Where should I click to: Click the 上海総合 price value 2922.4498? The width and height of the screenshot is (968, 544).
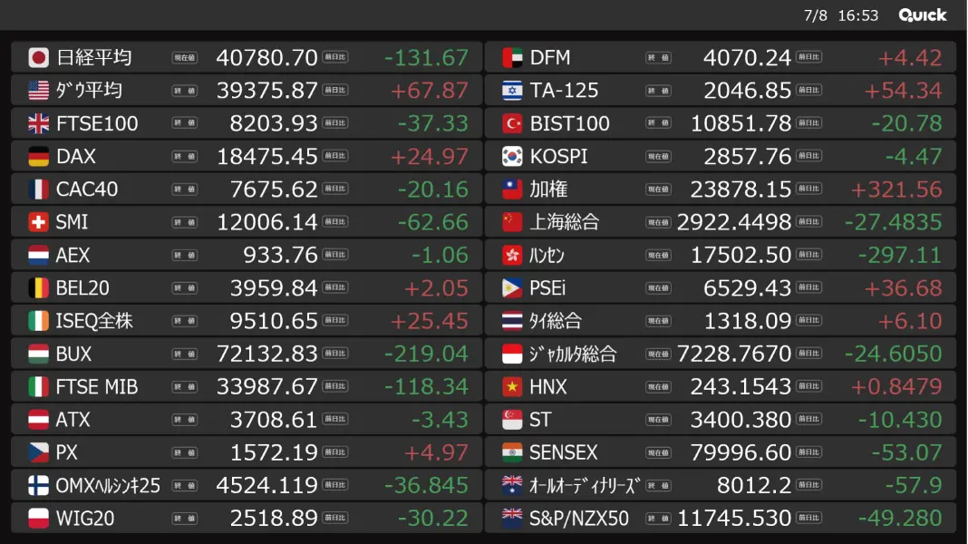pyautogui.click(x=734, y=222)
